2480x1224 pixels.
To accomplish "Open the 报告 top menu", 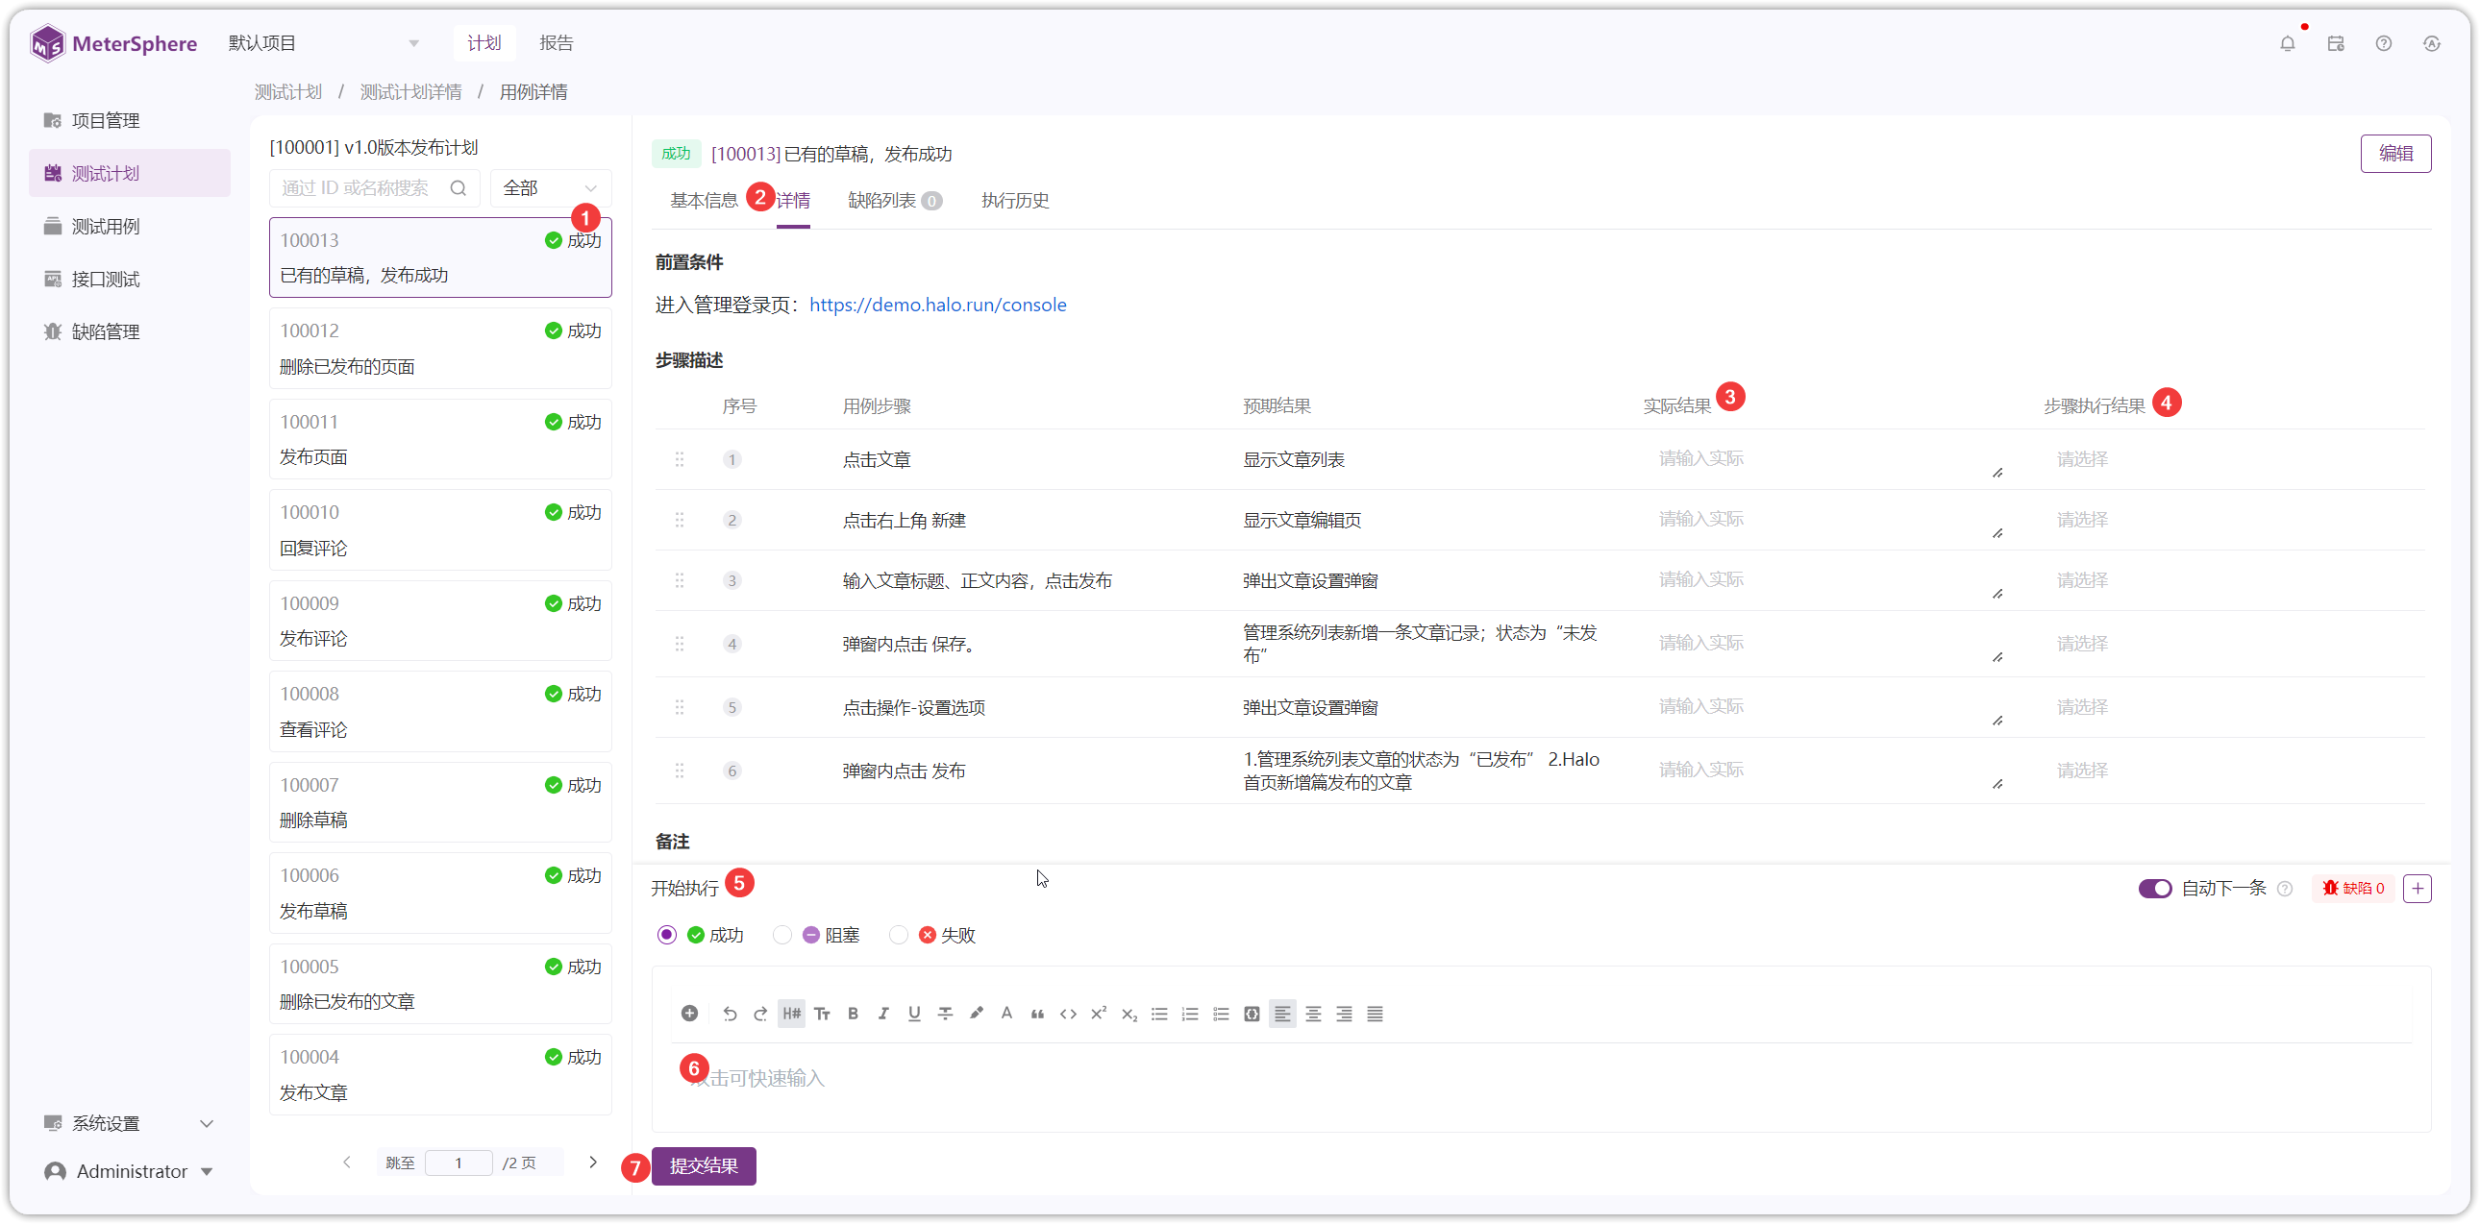I will click(557, 43).
